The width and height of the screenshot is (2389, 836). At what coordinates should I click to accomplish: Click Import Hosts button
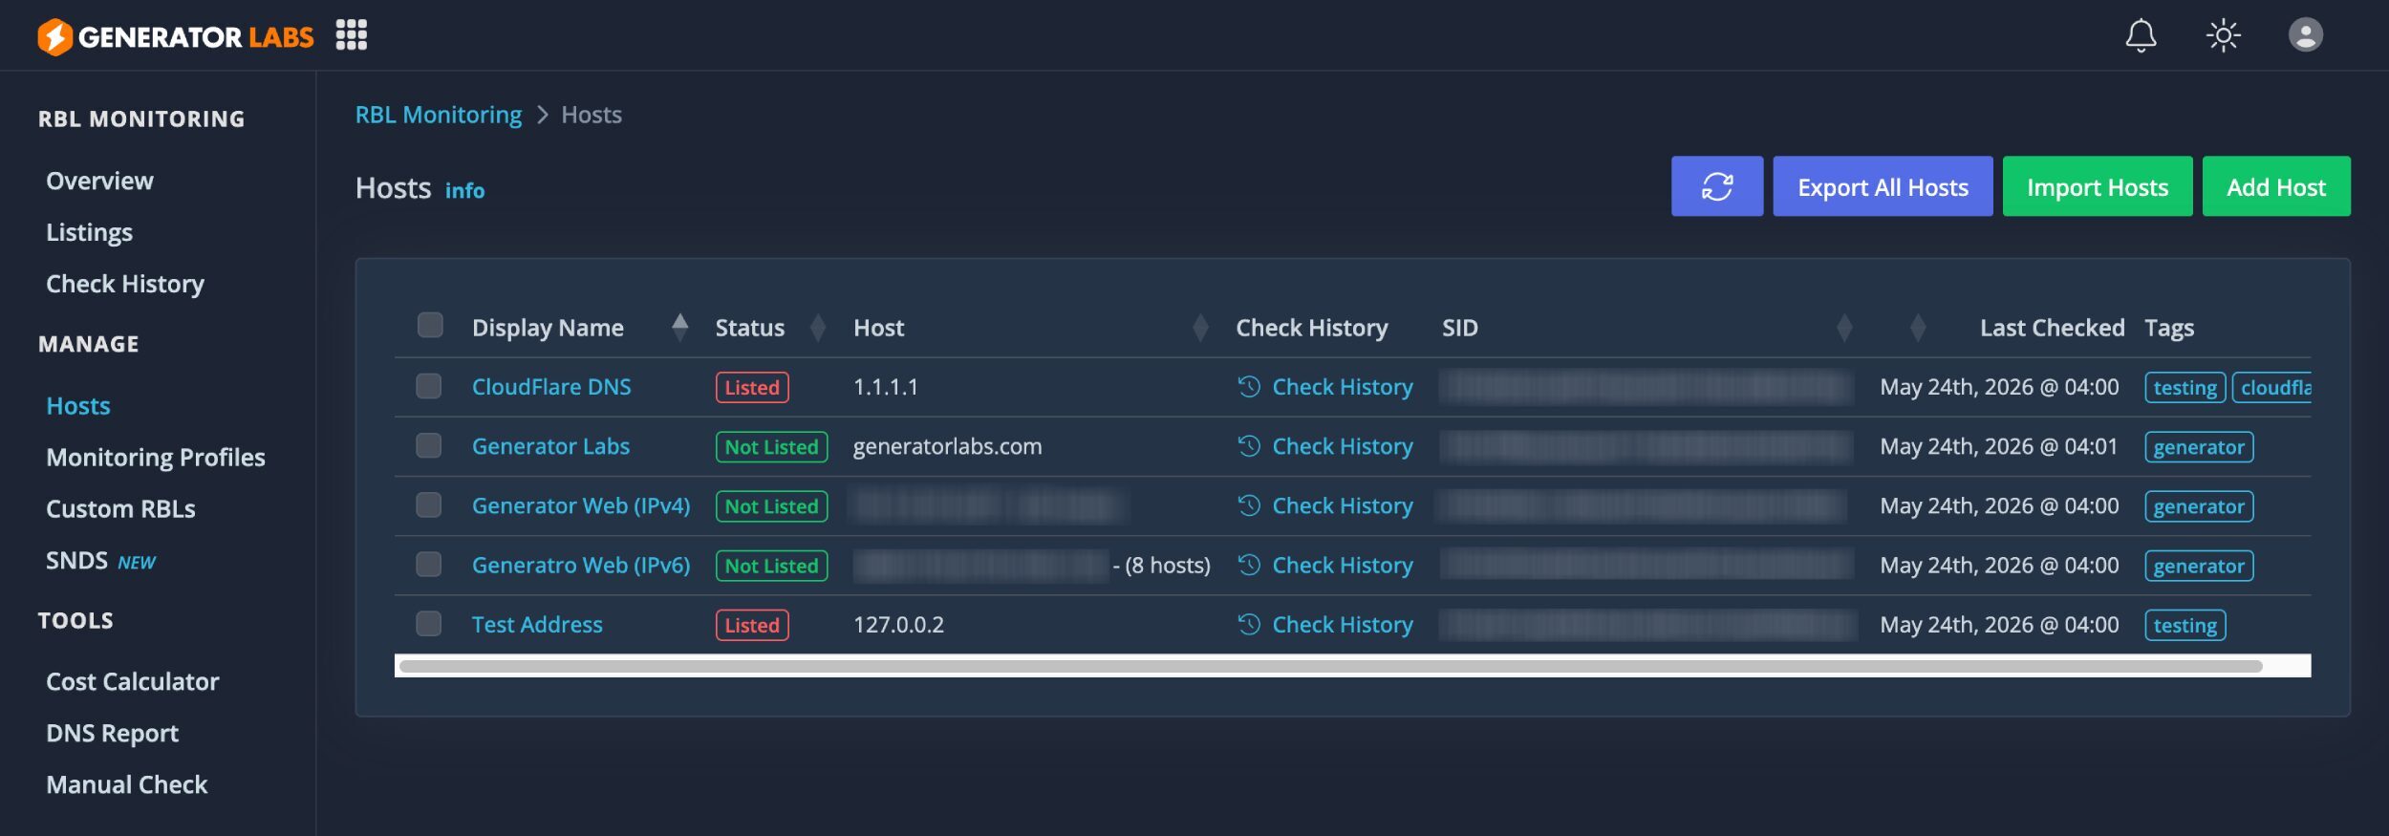click(x=2098, y=186)
